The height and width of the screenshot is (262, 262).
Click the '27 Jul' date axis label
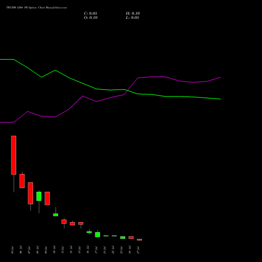coord(138,250)
